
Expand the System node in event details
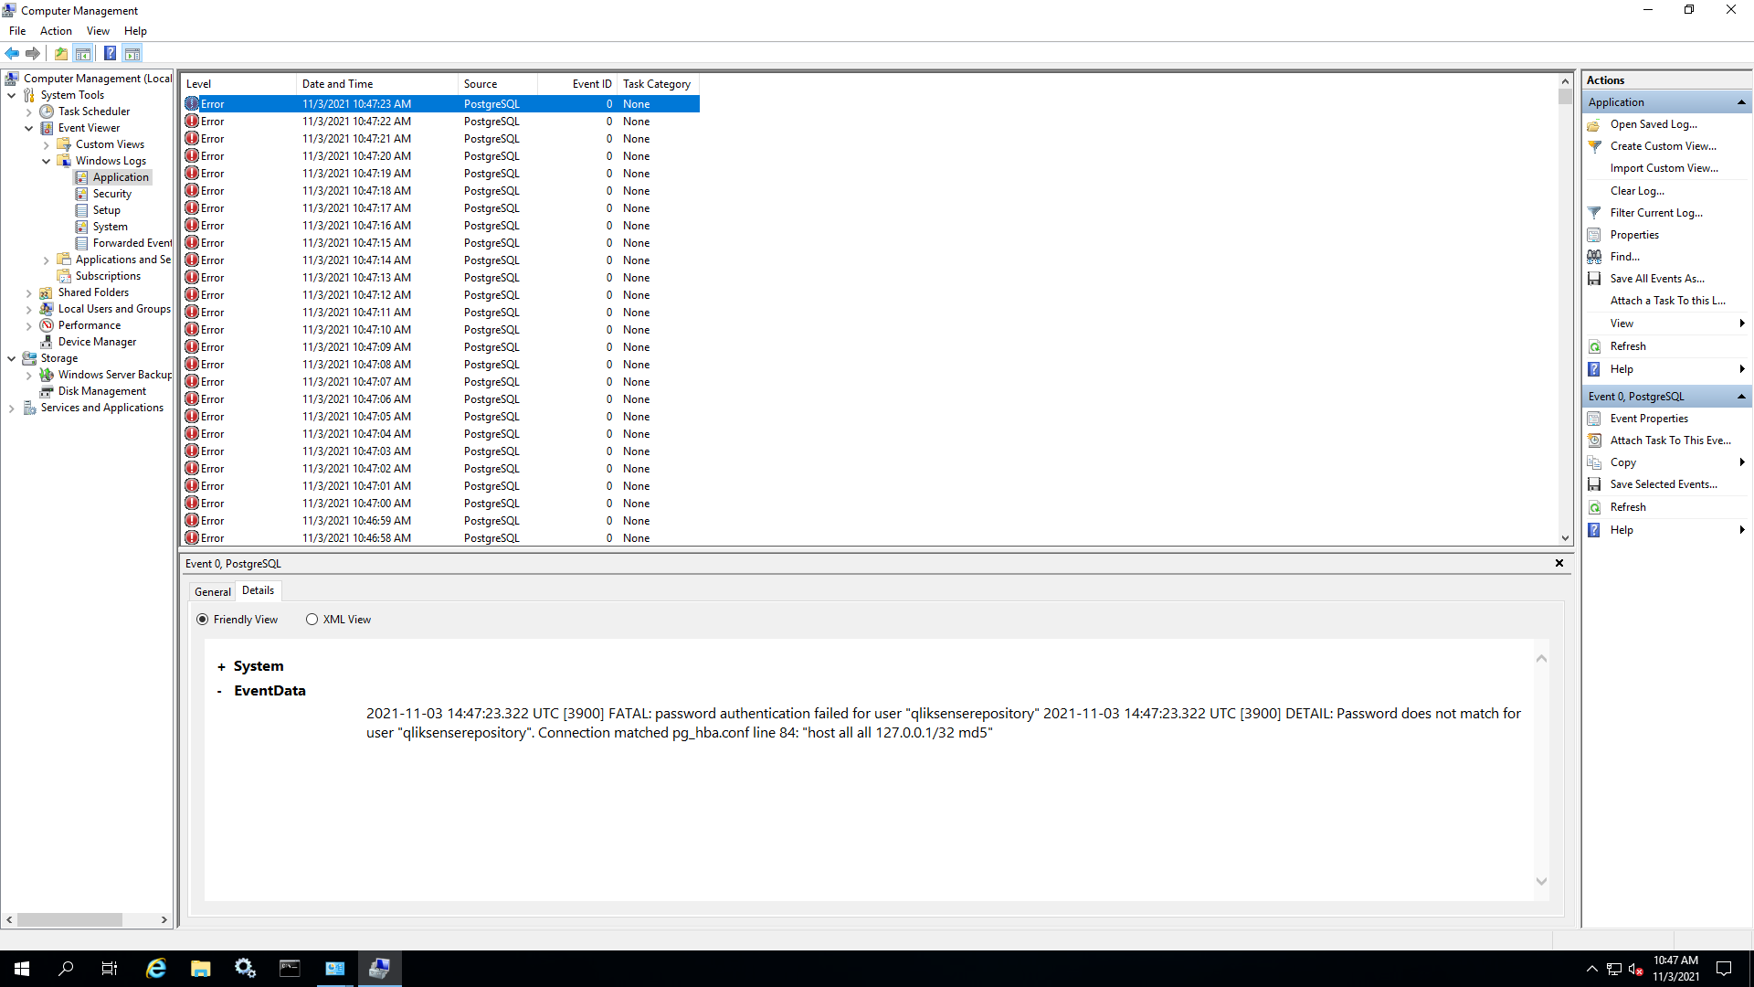(x=221, y=667)
